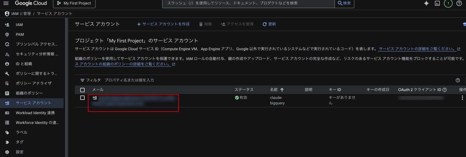Open the help question mark icon

point(459,3)
